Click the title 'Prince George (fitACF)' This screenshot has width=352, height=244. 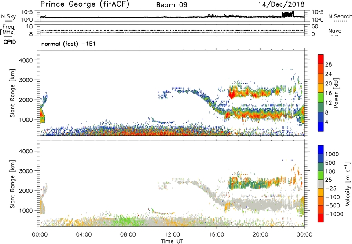84,4
